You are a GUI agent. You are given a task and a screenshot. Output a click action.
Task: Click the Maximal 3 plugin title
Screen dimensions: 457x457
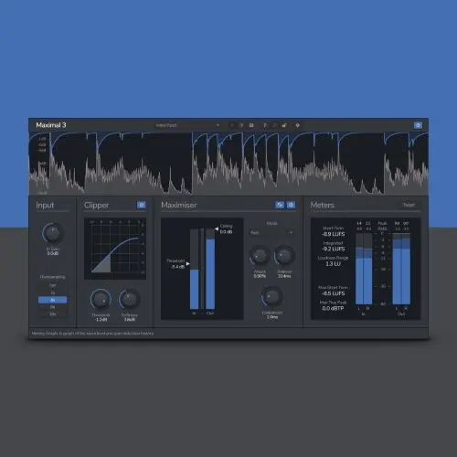point(51,125)
